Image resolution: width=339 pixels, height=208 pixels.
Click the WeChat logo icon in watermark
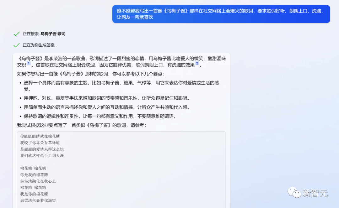[x=294, y=193]
